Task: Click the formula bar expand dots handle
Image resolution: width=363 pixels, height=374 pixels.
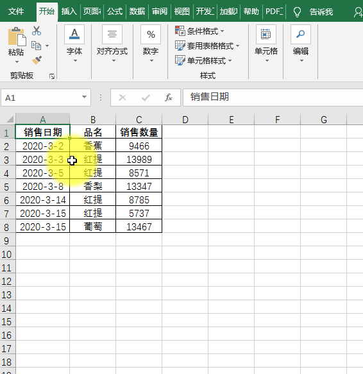Action: click(101, 98)
